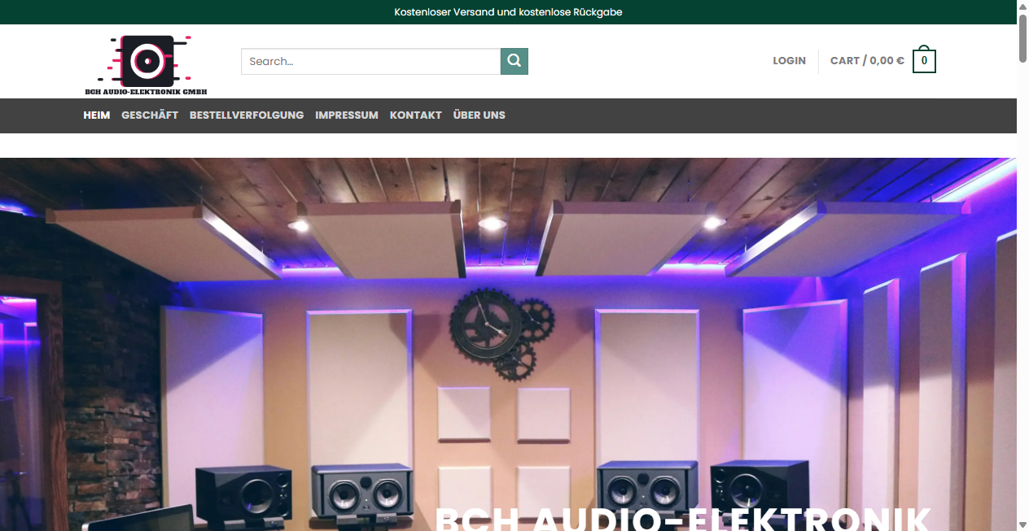Open the ÜBER UNS menu item
The image size is (1029, 531).
point(479,115)
